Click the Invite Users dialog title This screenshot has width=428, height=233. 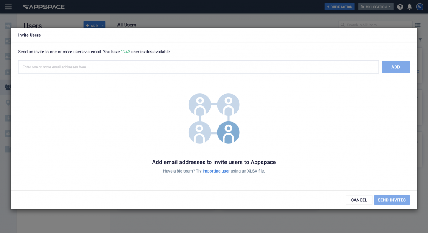coord(30,35)
